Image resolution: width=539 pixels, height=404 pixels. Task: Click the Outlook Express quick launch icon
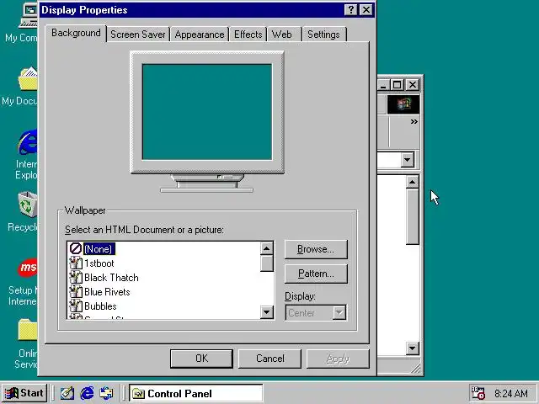pos(107,393)
